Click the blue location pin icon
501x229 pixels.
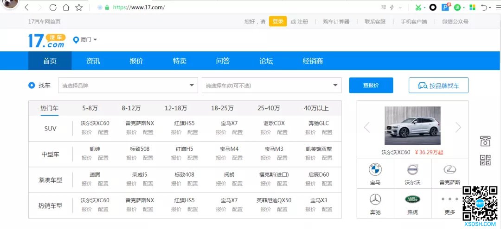tap(76, 40)
